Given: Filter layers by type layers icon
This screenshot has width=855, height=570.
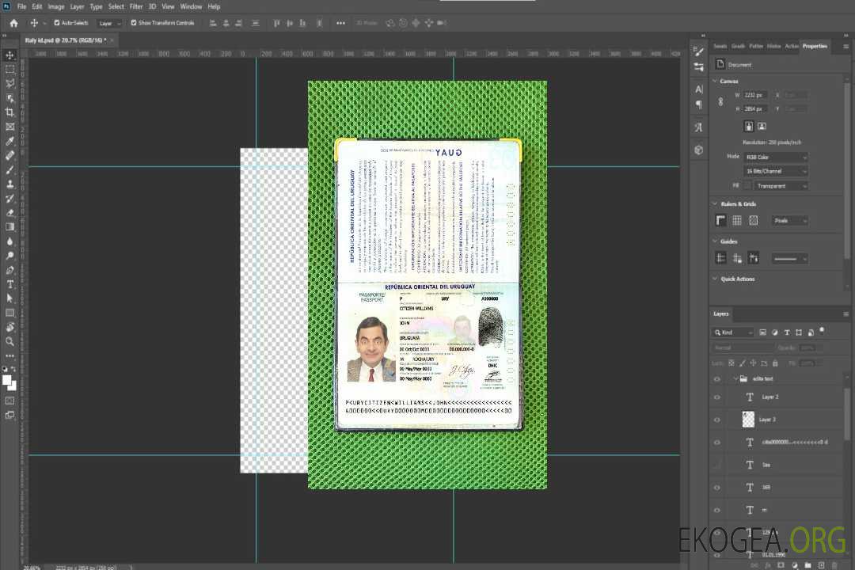Looking at the screenshot, I should pos(787,332).
